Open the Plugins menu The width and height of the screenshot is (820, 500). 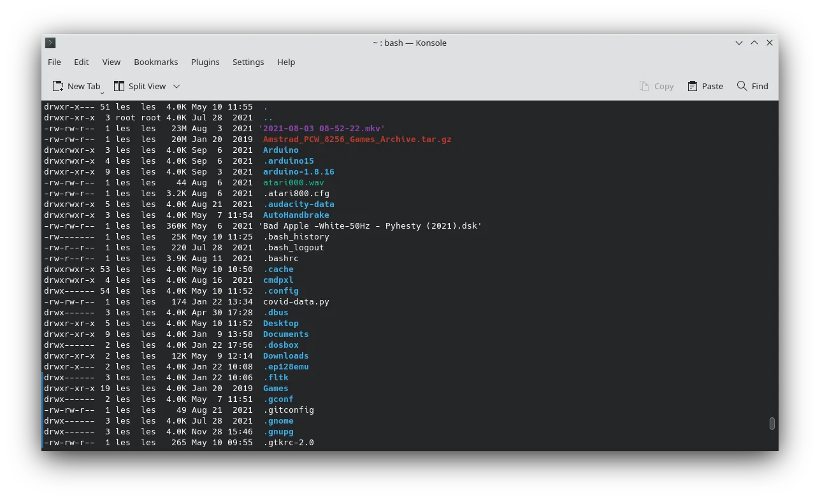[x=205, y=62]
